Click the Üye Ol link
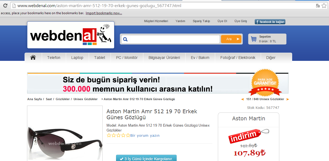 pos(222,21)
